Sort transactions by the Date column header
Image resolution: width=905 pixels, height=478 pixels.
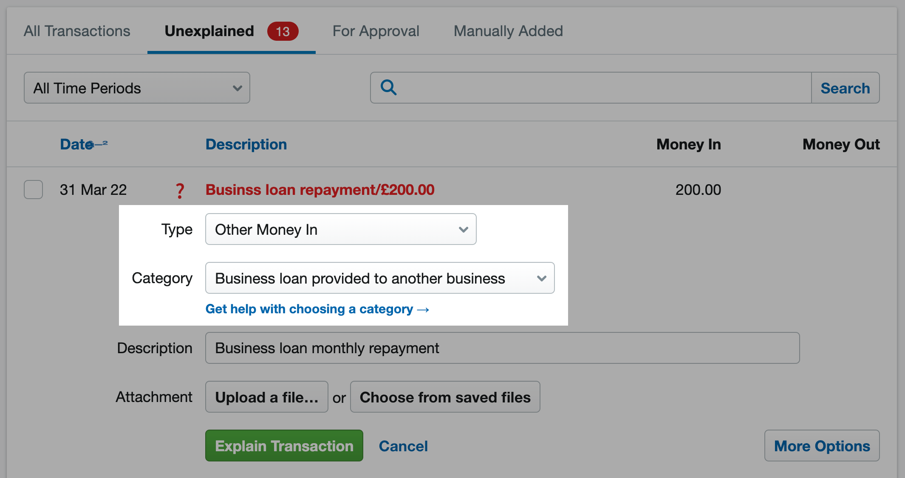(77, 144)
